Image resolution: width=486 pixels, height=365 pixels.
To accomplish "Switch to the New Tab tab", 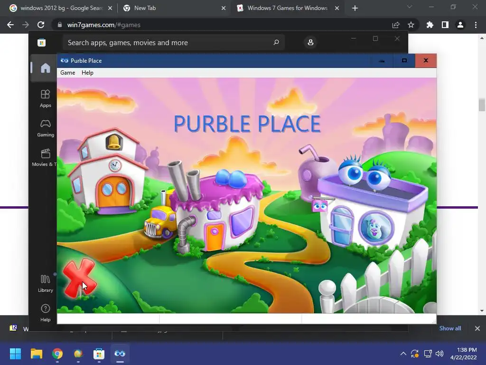I will pos(175,8).
